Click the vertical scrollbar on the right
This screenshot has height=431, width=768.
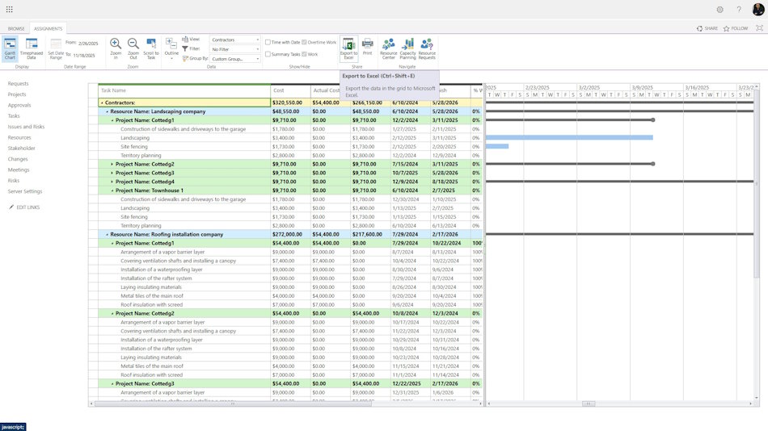coord(757,183)
